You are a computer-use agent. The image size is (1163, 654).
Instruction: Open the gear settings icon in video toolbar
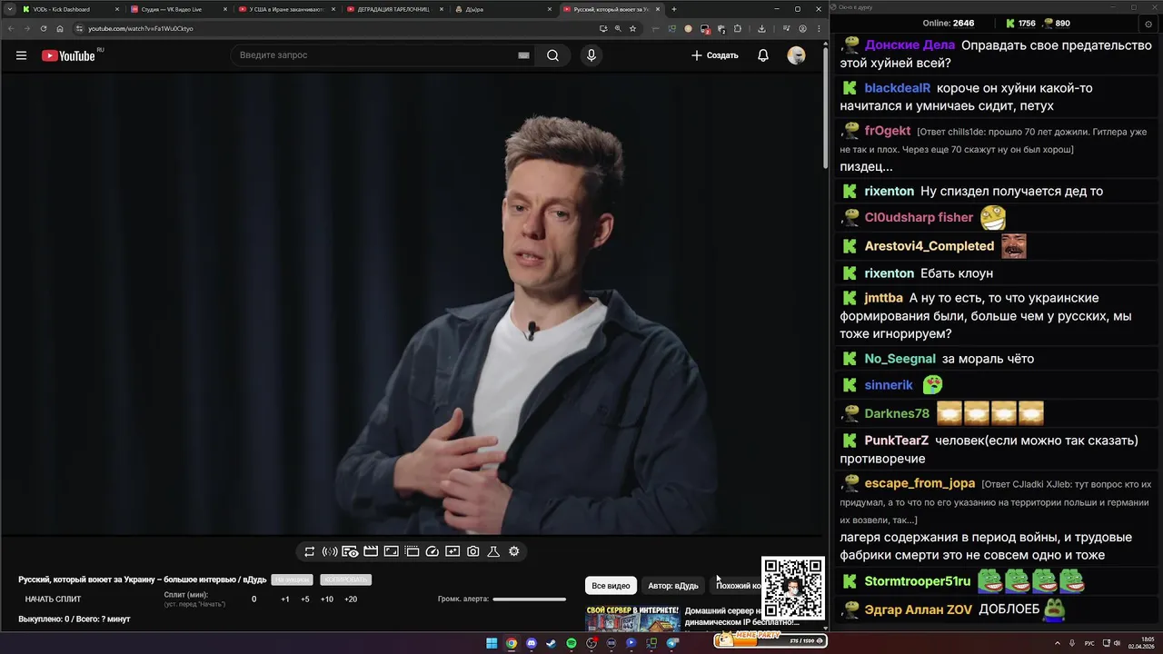tap(514, 551)
